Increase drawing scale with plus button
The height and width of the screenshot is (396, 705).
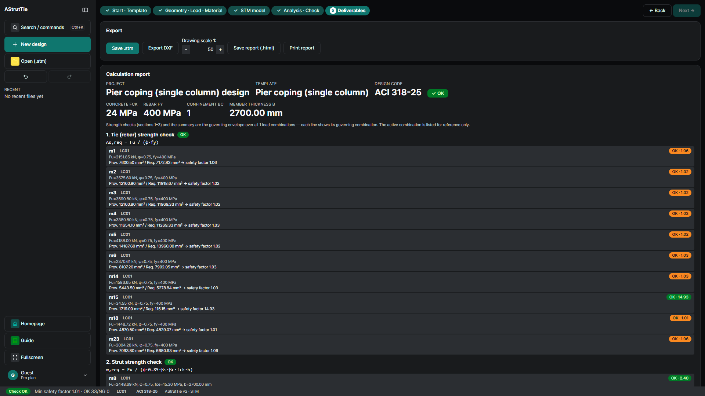(220, 49)
